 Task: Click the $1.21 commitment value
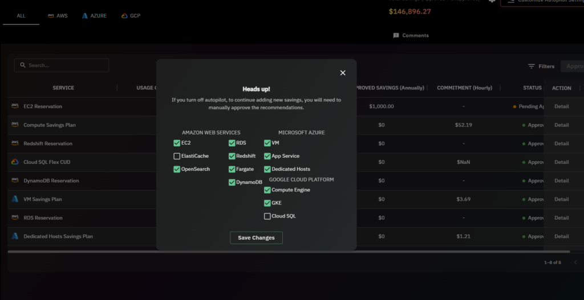click(463, 236)
